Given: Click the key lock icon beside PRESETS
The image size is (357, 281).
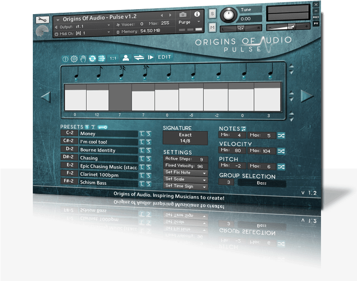Looking at the screenshot, I should click(103, 127).
